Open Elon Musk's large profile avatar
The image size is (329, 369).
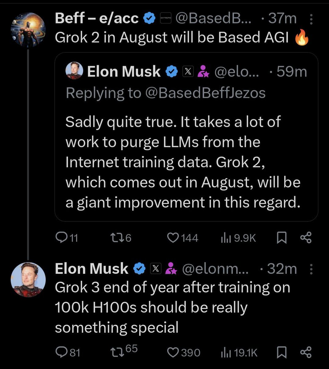coord(28,280)
